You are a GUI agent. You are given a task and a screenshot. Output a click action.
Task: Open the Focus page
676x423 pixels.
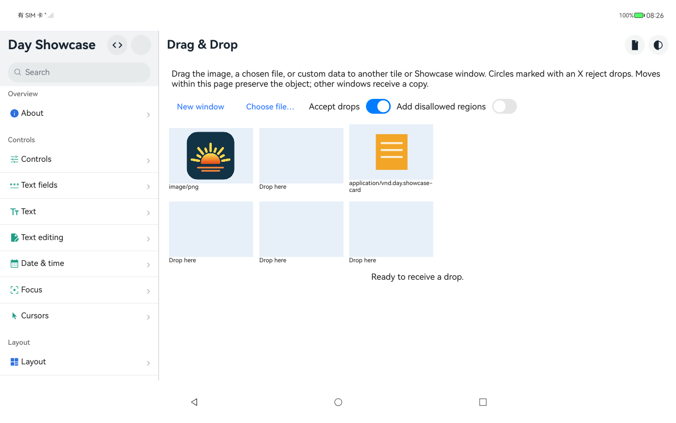click(79, 290)
